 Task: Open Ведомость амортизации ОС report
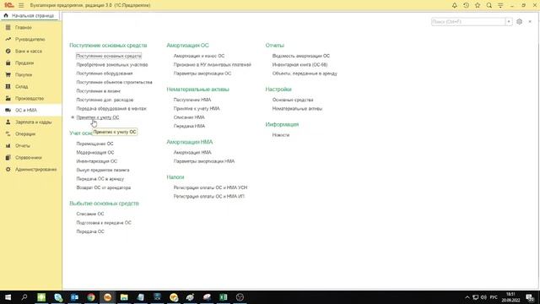click(x=301, y=56)
